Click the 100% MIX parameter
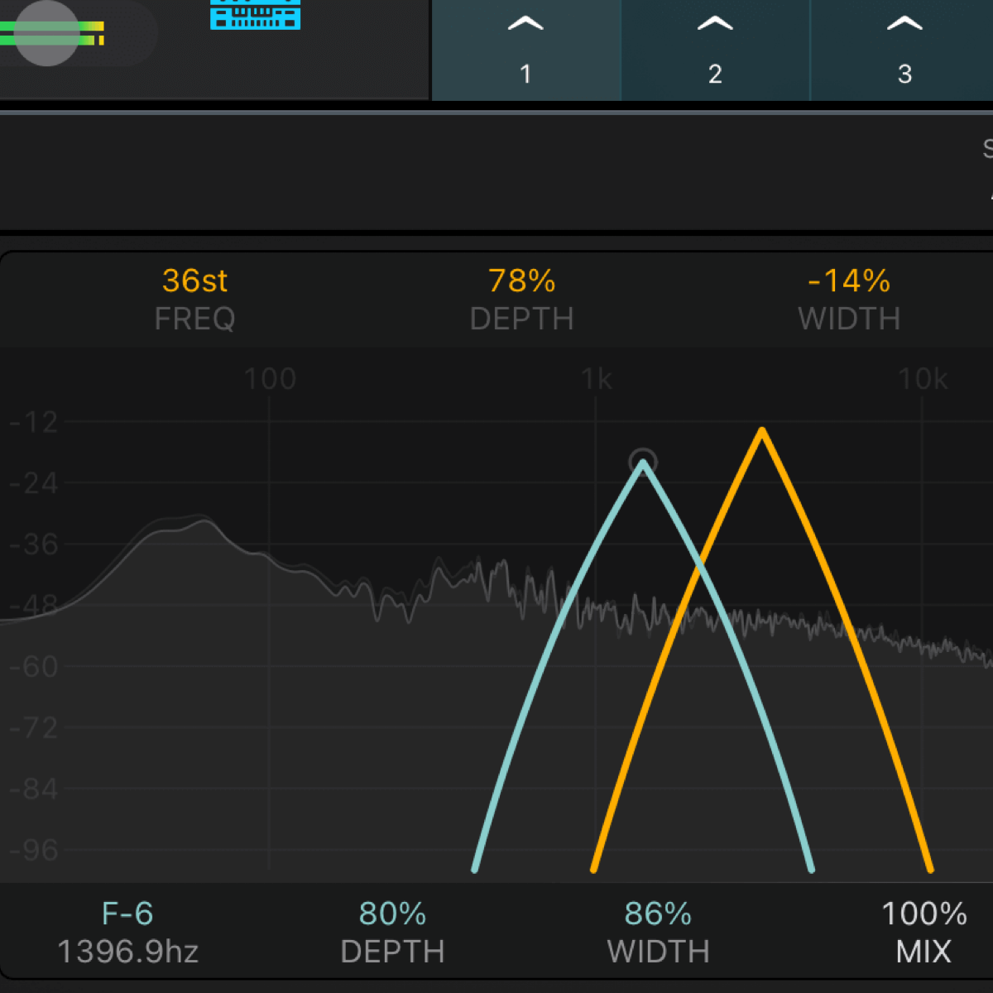Screen dimensions: 993x993 [x=923, y=933]
